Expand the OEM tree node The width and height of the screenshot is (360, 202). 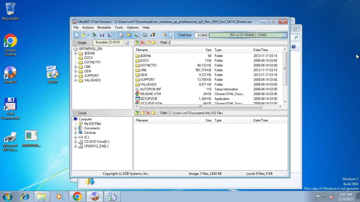[75, 71]
